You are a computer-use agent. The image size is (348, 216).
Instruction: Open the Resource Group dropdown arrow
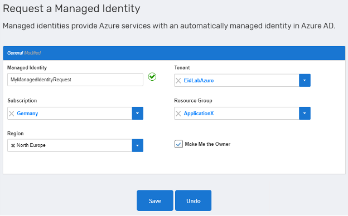[304, 113]
